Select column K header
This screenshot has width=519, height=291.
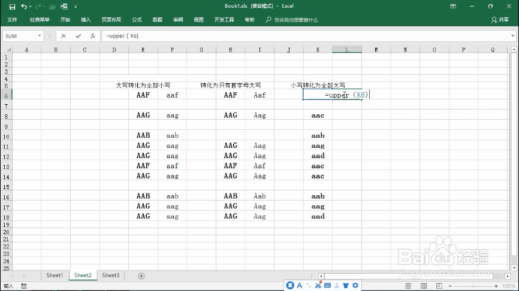tap(318, 50)
